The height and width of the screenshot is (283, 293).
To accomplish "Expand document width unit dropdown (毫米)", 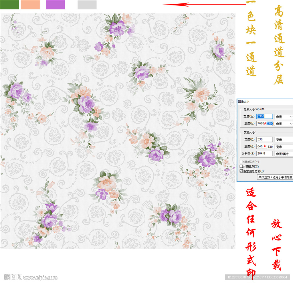I will click(x=284, y=140).
